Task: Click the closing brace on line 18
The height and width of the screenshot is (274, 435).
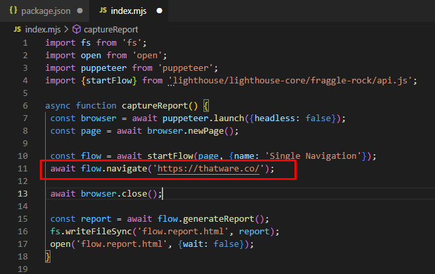Action: pyautogui.click(x=48, y=257)
